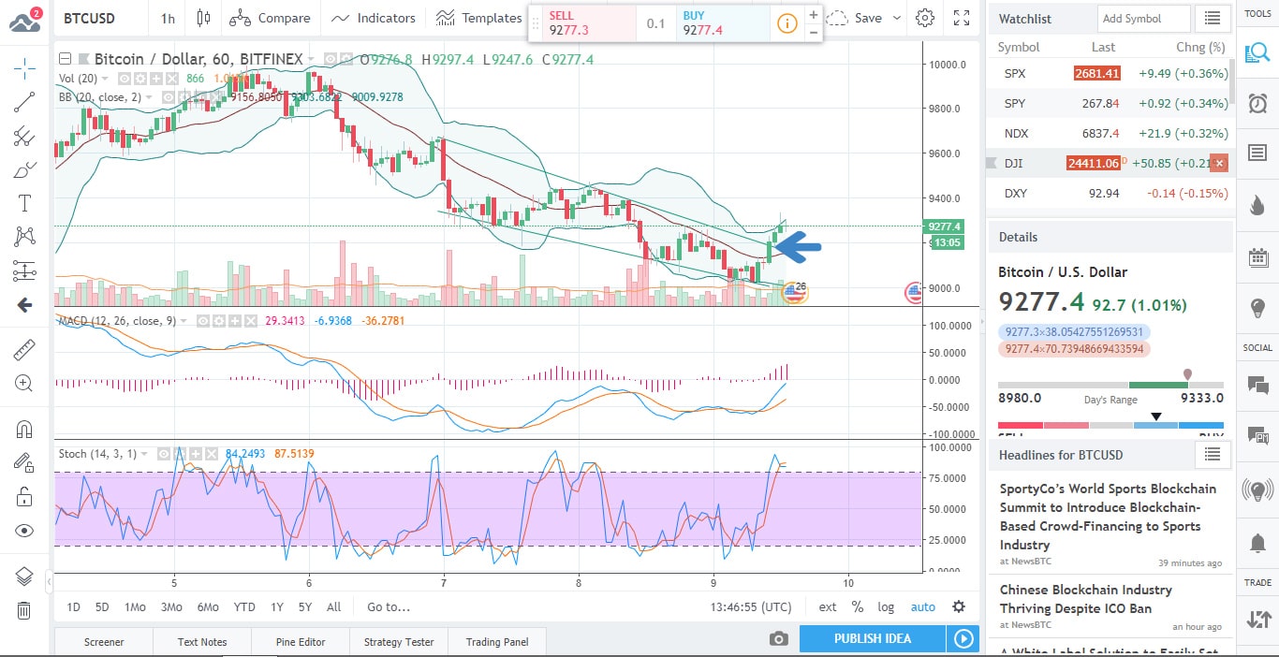Screen dimensions: 1279x657
Task: Activate the zoom in tool
Action: [24, 383]
